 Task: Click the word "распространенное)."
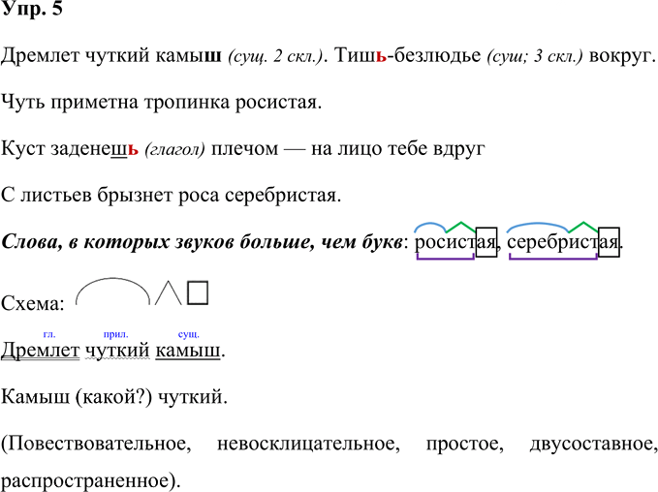[x=91, y=481]
